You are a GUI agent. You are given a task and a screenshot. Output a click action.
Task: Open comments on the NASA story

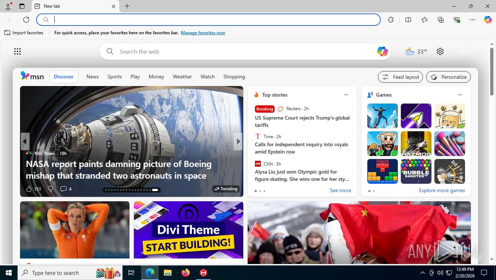(66, 189)
